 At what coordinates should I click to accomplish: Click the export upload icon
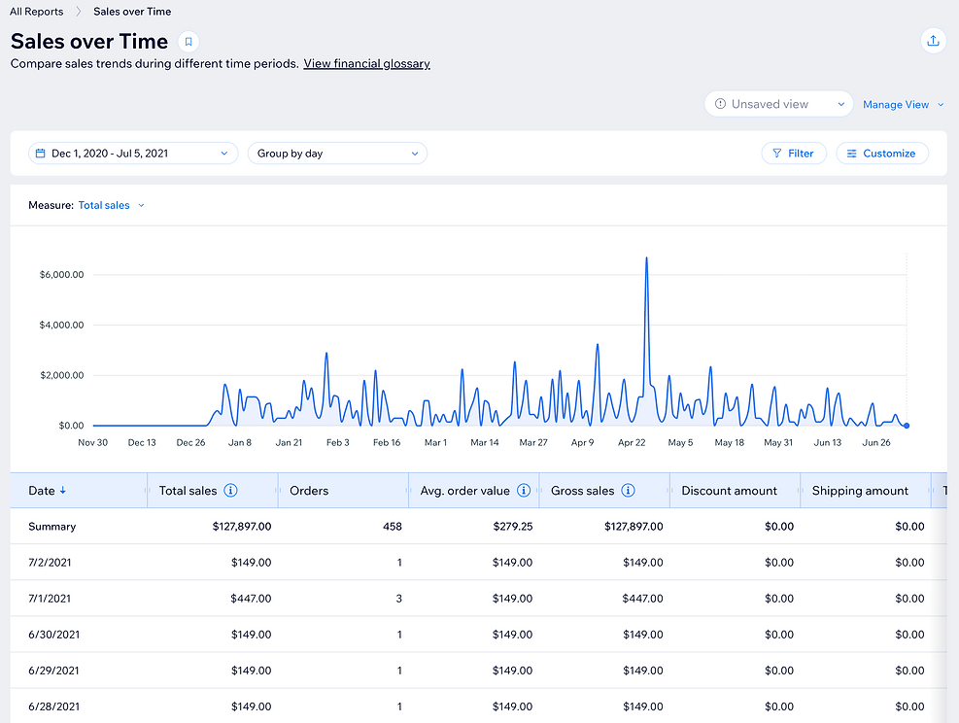click(933, 41)
